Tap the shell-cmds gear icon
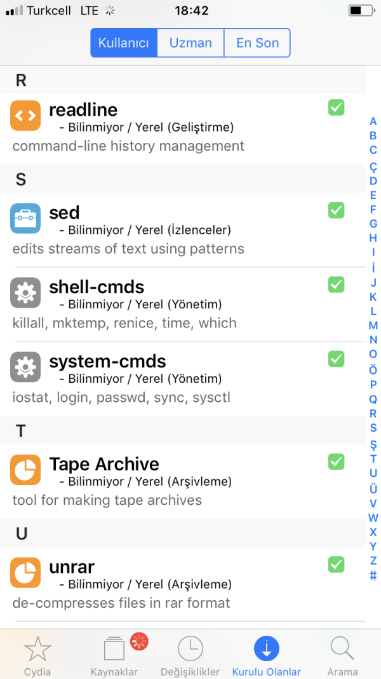This screenshot has width=381, height=679. [x=25, y=292]
